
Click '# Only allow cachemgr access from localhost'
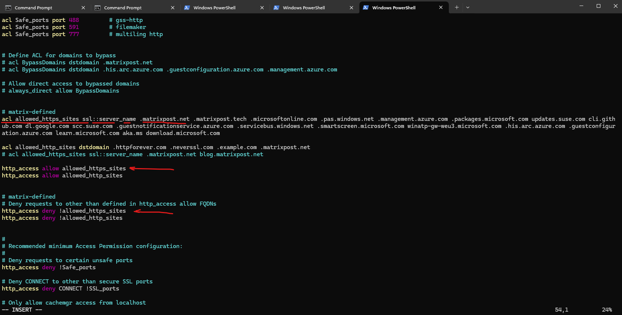[x=74, y=303]
